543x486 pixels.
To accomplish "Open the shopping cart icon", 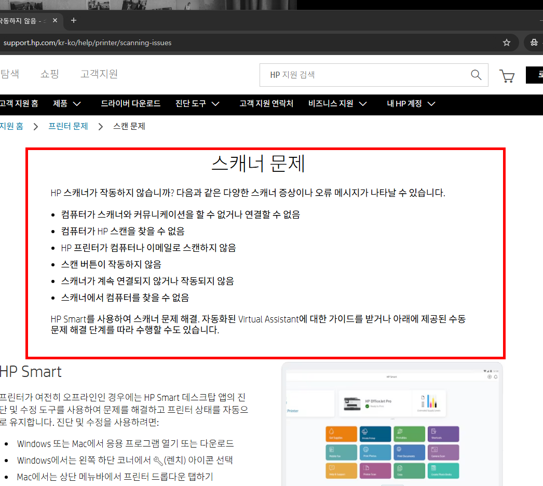I will 507,76.
